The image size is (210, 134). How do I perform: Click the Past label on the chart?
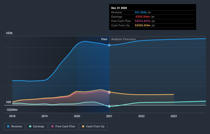coord(104,39)
